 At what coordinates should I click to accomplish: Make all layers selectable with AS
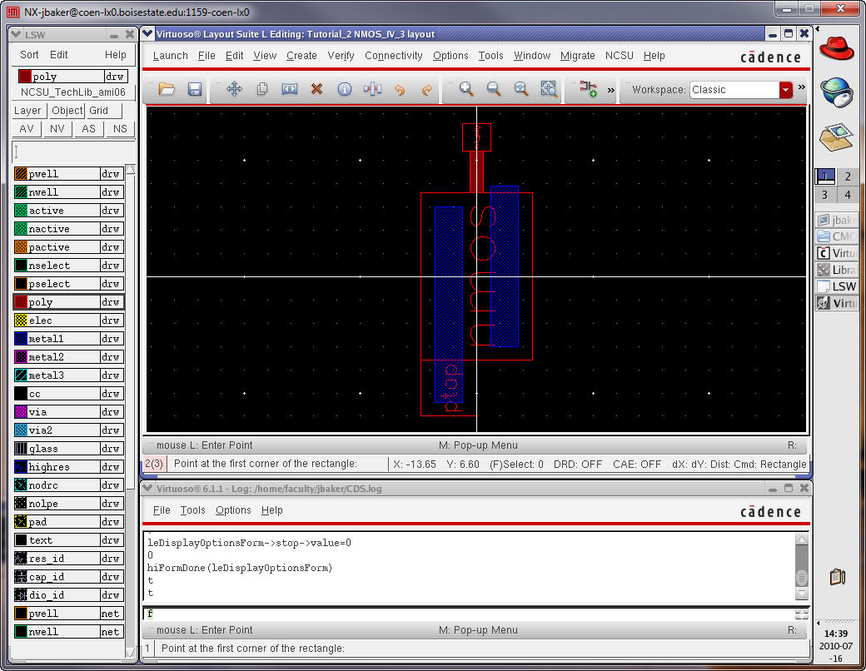[x=88, y=129]
